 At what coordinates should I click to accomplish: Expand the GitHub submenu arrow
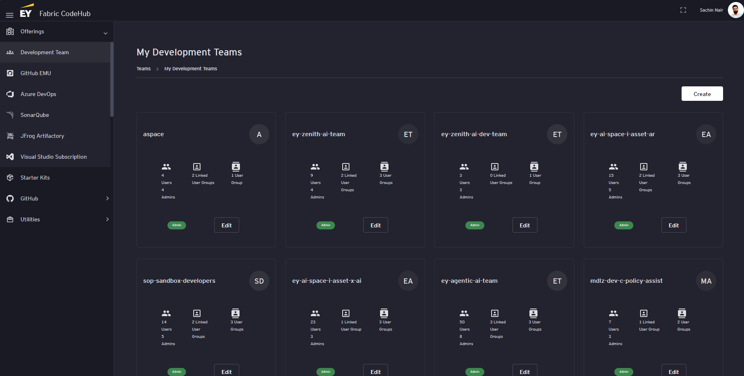point(107,198)
